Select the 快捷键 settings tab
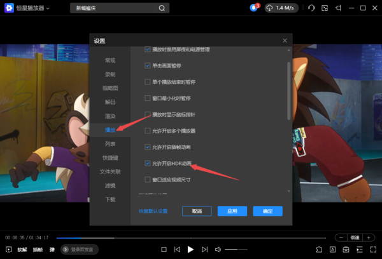This screenshot has height=259, width=382. pyautogui.click(x=110, y=158)
